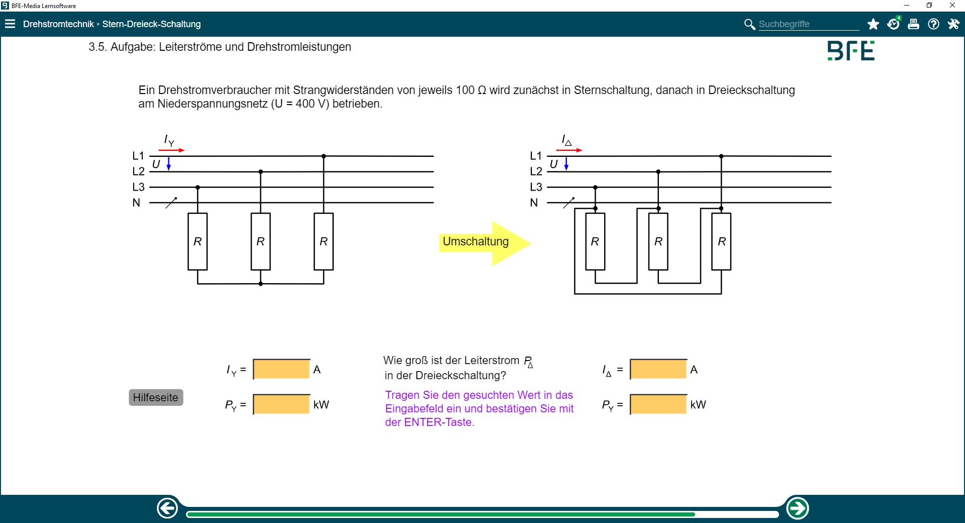
Task: Select the star-circuit power input field (kW)
Action: 281,404
